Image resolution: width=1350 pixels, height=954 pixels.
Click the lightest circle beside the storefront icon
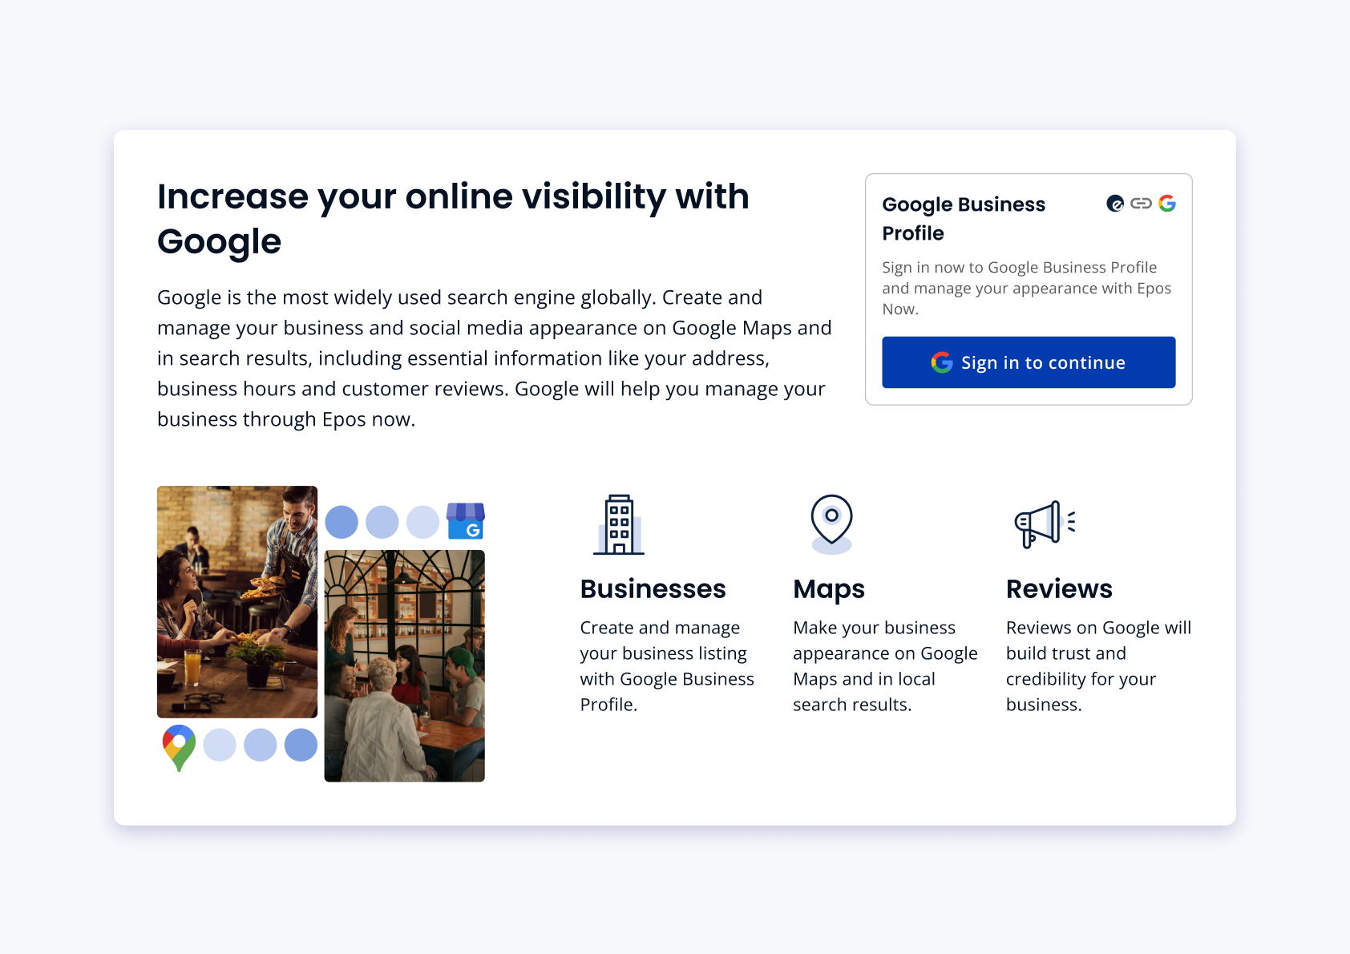tap(422, 522)
